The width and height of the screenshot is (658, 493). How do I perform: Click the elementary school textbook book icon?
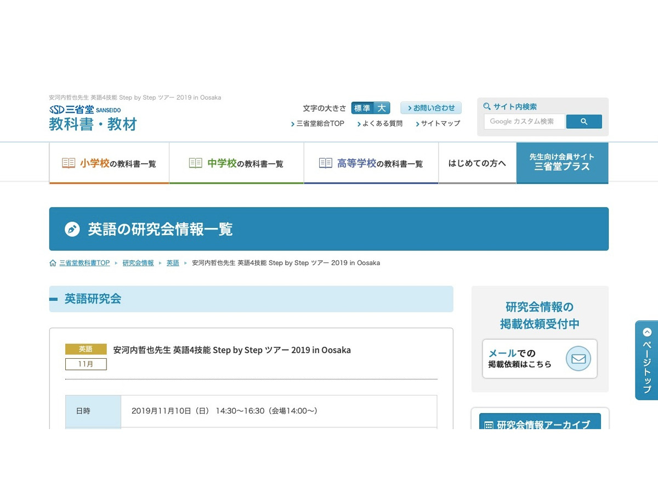click(69, 163)
